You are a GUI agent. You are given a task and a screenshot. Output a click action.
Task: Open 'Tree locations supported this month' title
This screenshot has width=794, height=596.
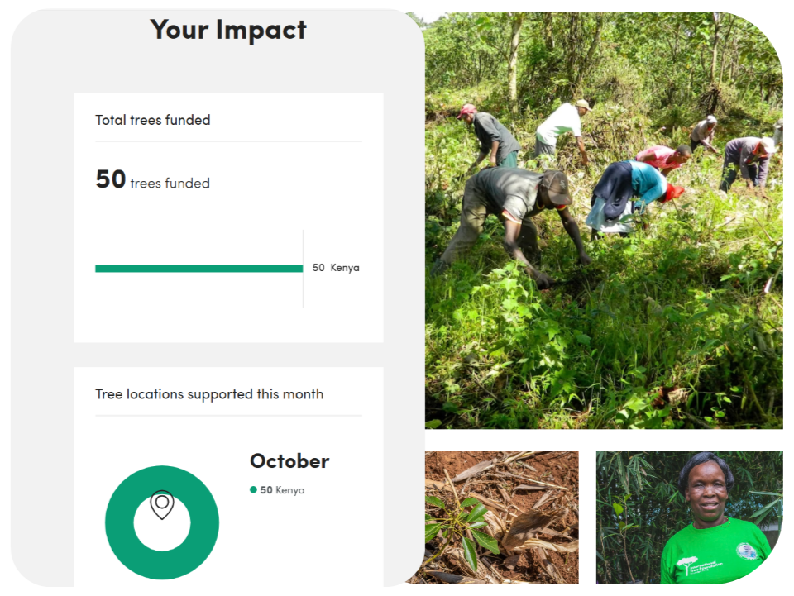coord(209,394)
